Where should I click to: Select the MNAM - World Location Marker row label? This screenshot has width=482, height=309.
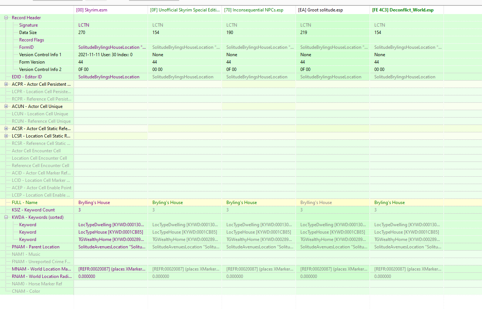pyautogui.click(x=41, y=269)
